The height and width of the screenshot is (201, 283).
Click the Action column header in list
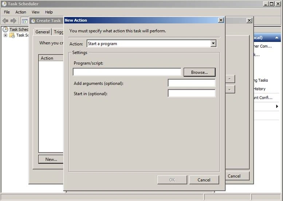(51, 58)
